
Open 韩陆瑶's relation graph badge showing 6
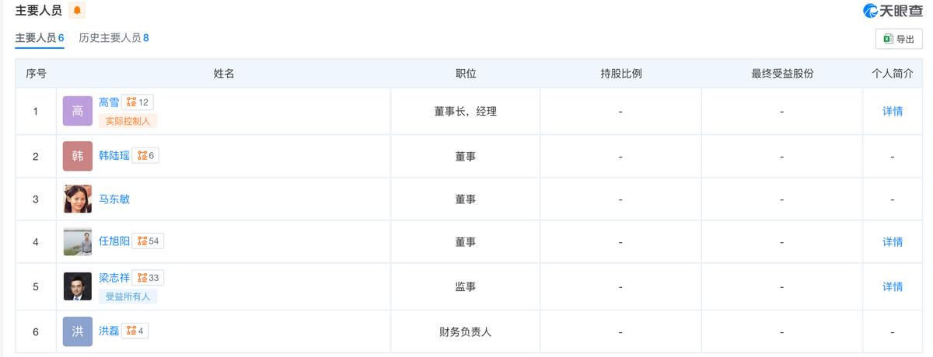click(145, 155)
